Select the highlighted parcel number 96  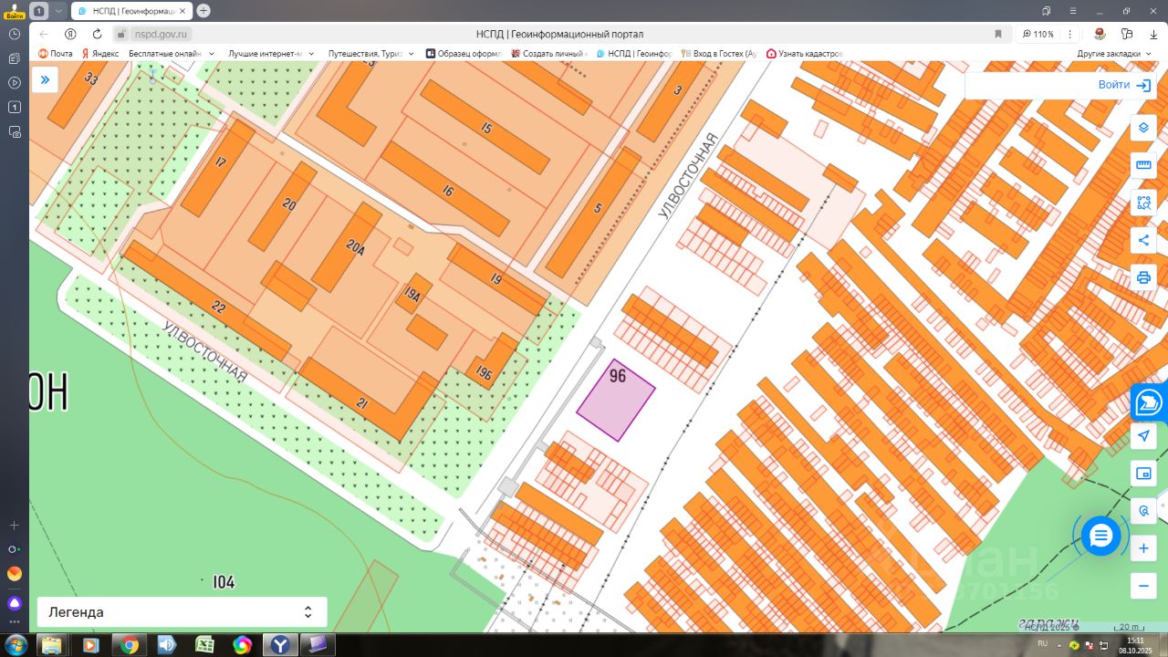[616, 400]
